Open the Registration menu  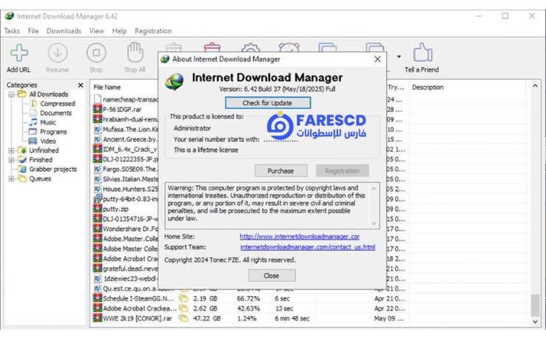(x=153, y=31)
